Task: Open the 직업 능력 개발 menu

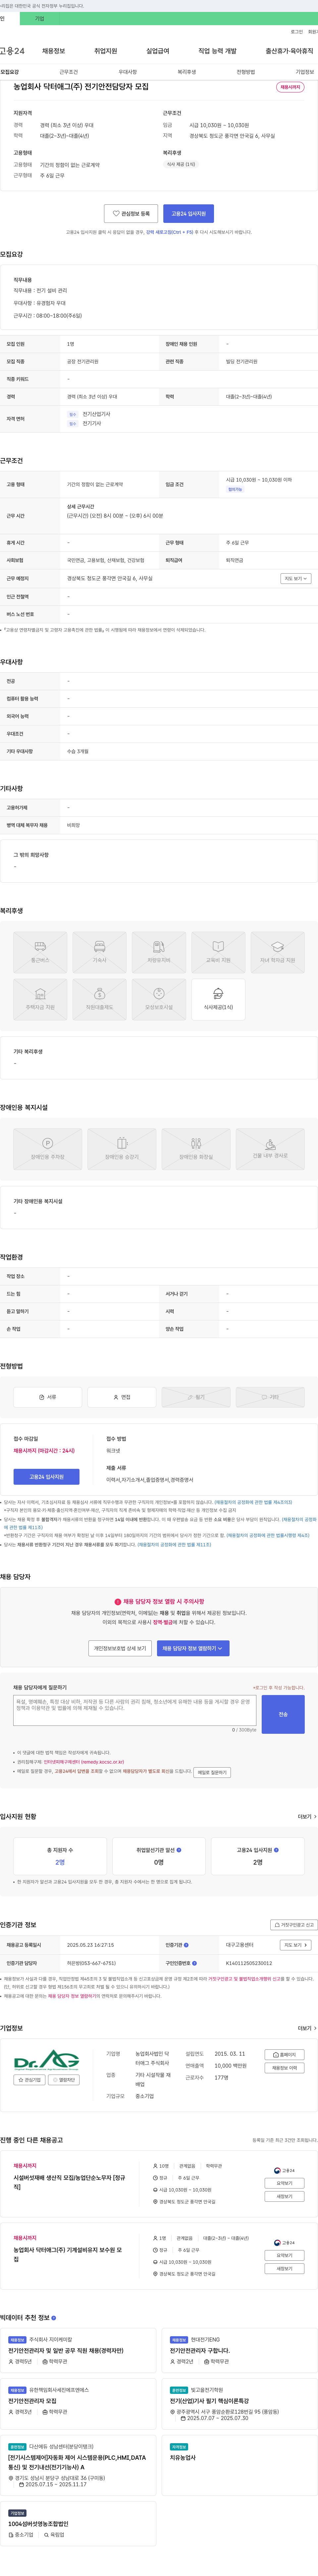Action: [217, 51]
